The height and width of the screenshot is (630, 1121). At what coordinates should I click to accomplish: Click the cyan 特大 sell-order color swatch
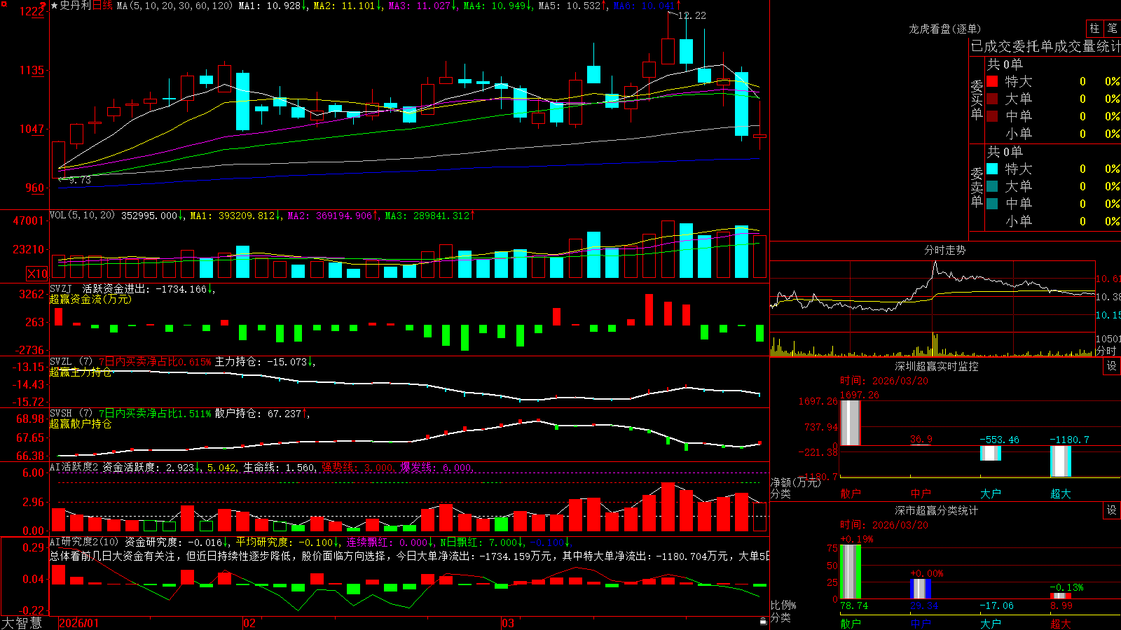click(992, 169)
